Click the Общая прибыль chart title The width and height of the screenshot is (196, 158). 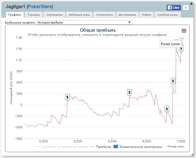(x=98, y=30)
